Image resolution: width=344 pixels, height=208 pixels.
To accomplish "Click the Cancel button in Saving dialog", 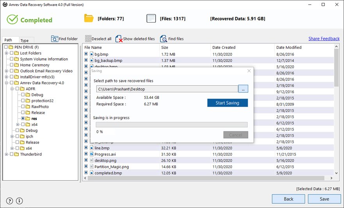I will click(x=236, y=135).
